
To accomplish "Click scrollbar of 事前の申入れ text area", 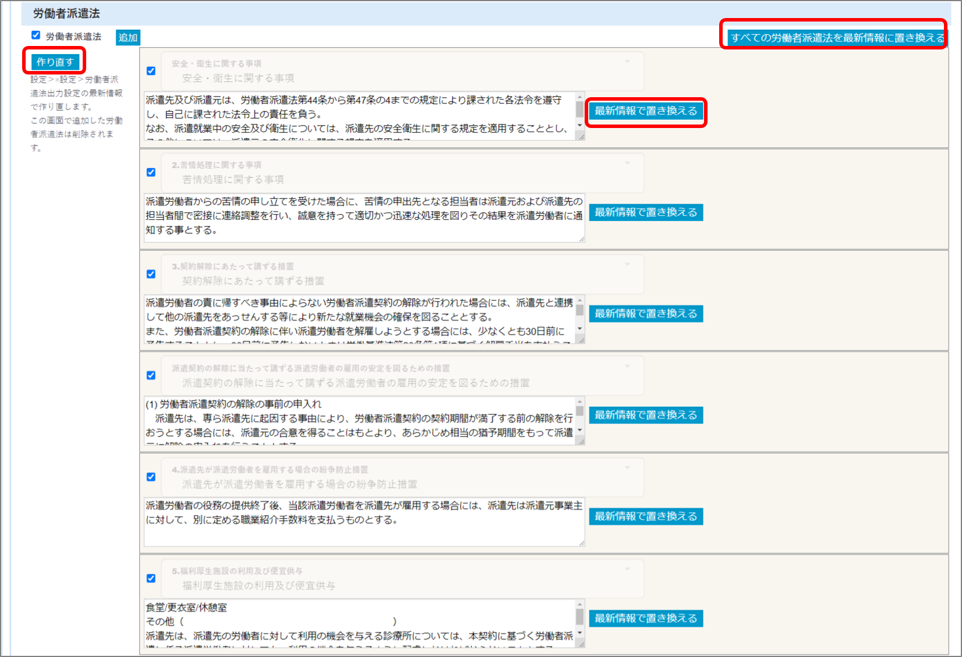I will click(x=579, y=417).
